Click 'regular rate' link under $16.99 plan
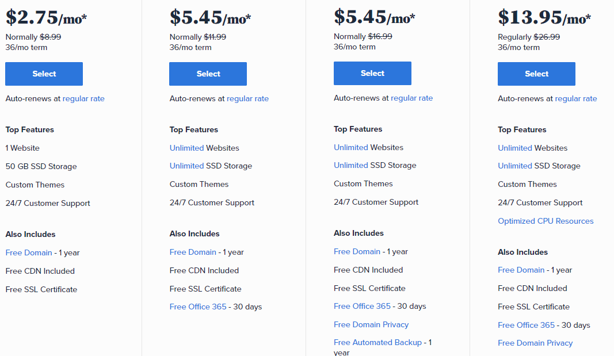 (411, 98)
